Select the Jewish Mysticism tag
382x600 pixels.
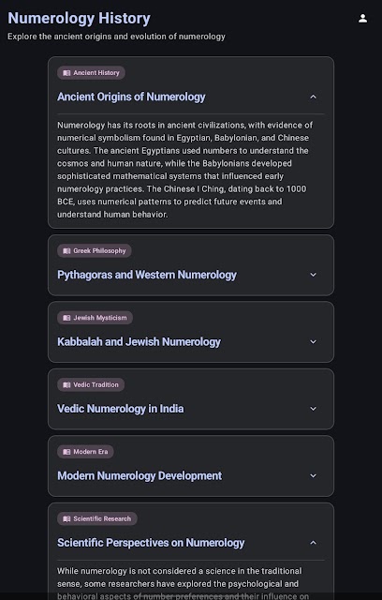coord(95,318)
